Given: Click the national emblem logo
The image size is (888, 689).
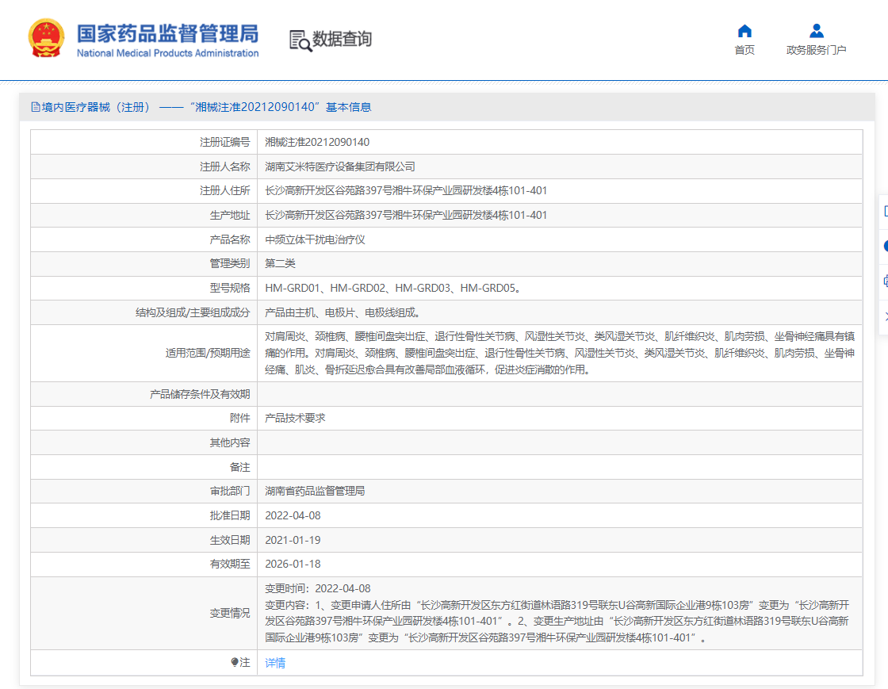Looking at the screenshot, I should click(x=47, y=38).
